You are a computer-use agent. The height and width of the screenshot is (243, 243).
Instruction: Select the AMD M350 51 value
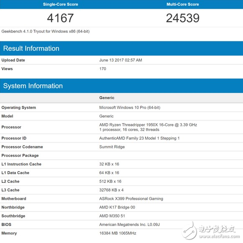[112, 216]
